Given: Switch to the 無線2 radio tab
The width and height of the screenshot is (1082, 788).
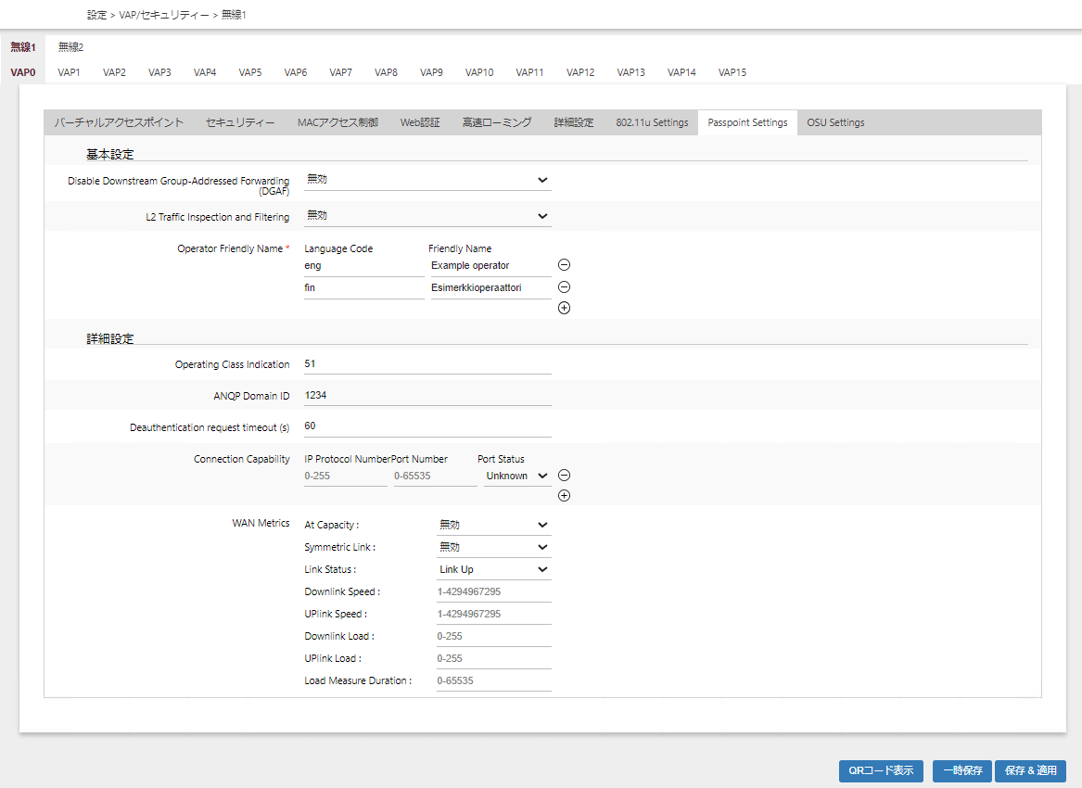Looking at the screenshot, I should point(70,47).
